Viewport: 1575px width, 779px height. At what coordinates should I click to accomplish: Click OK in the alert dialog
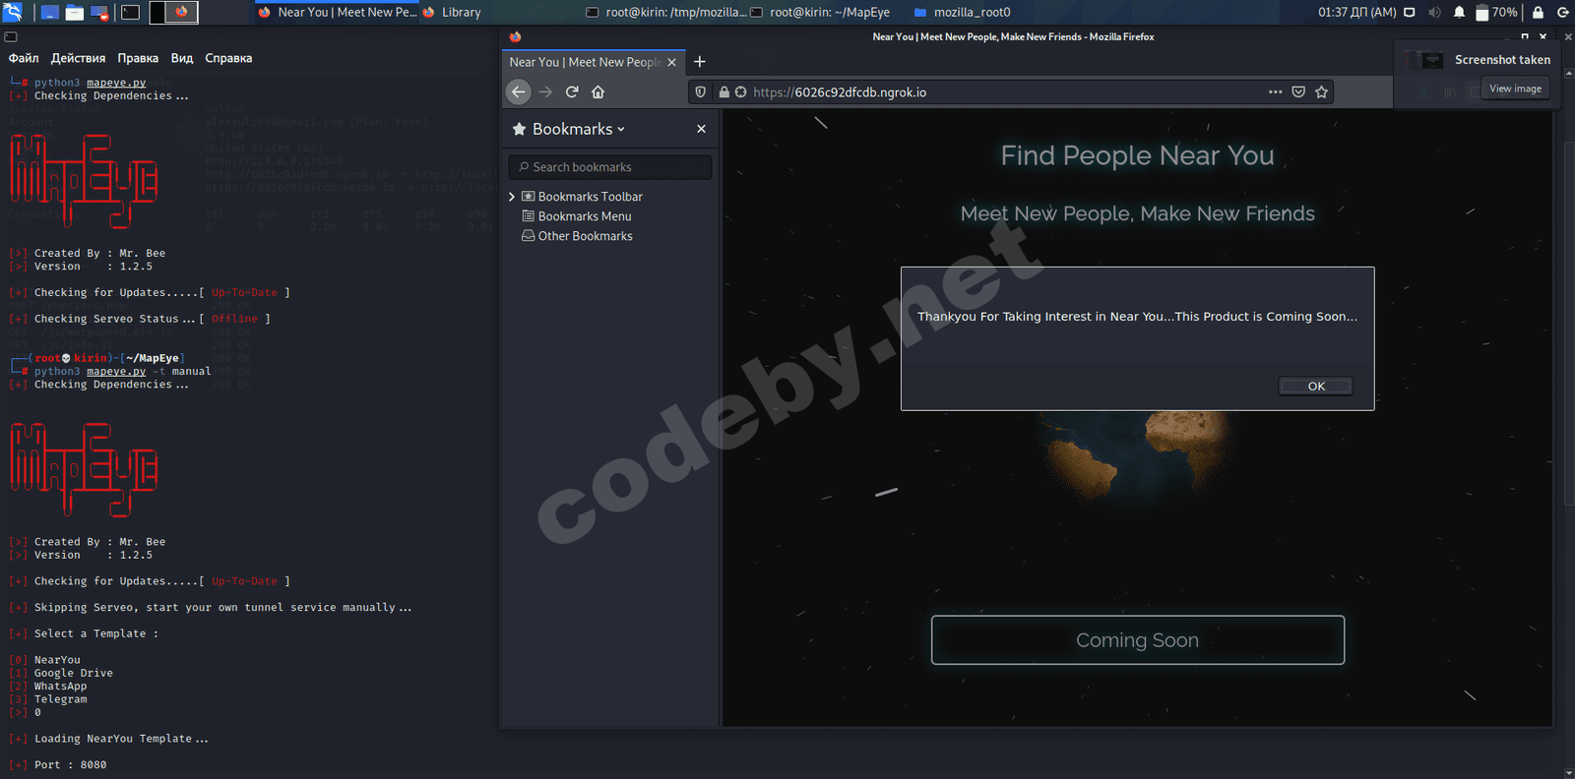1316,387
